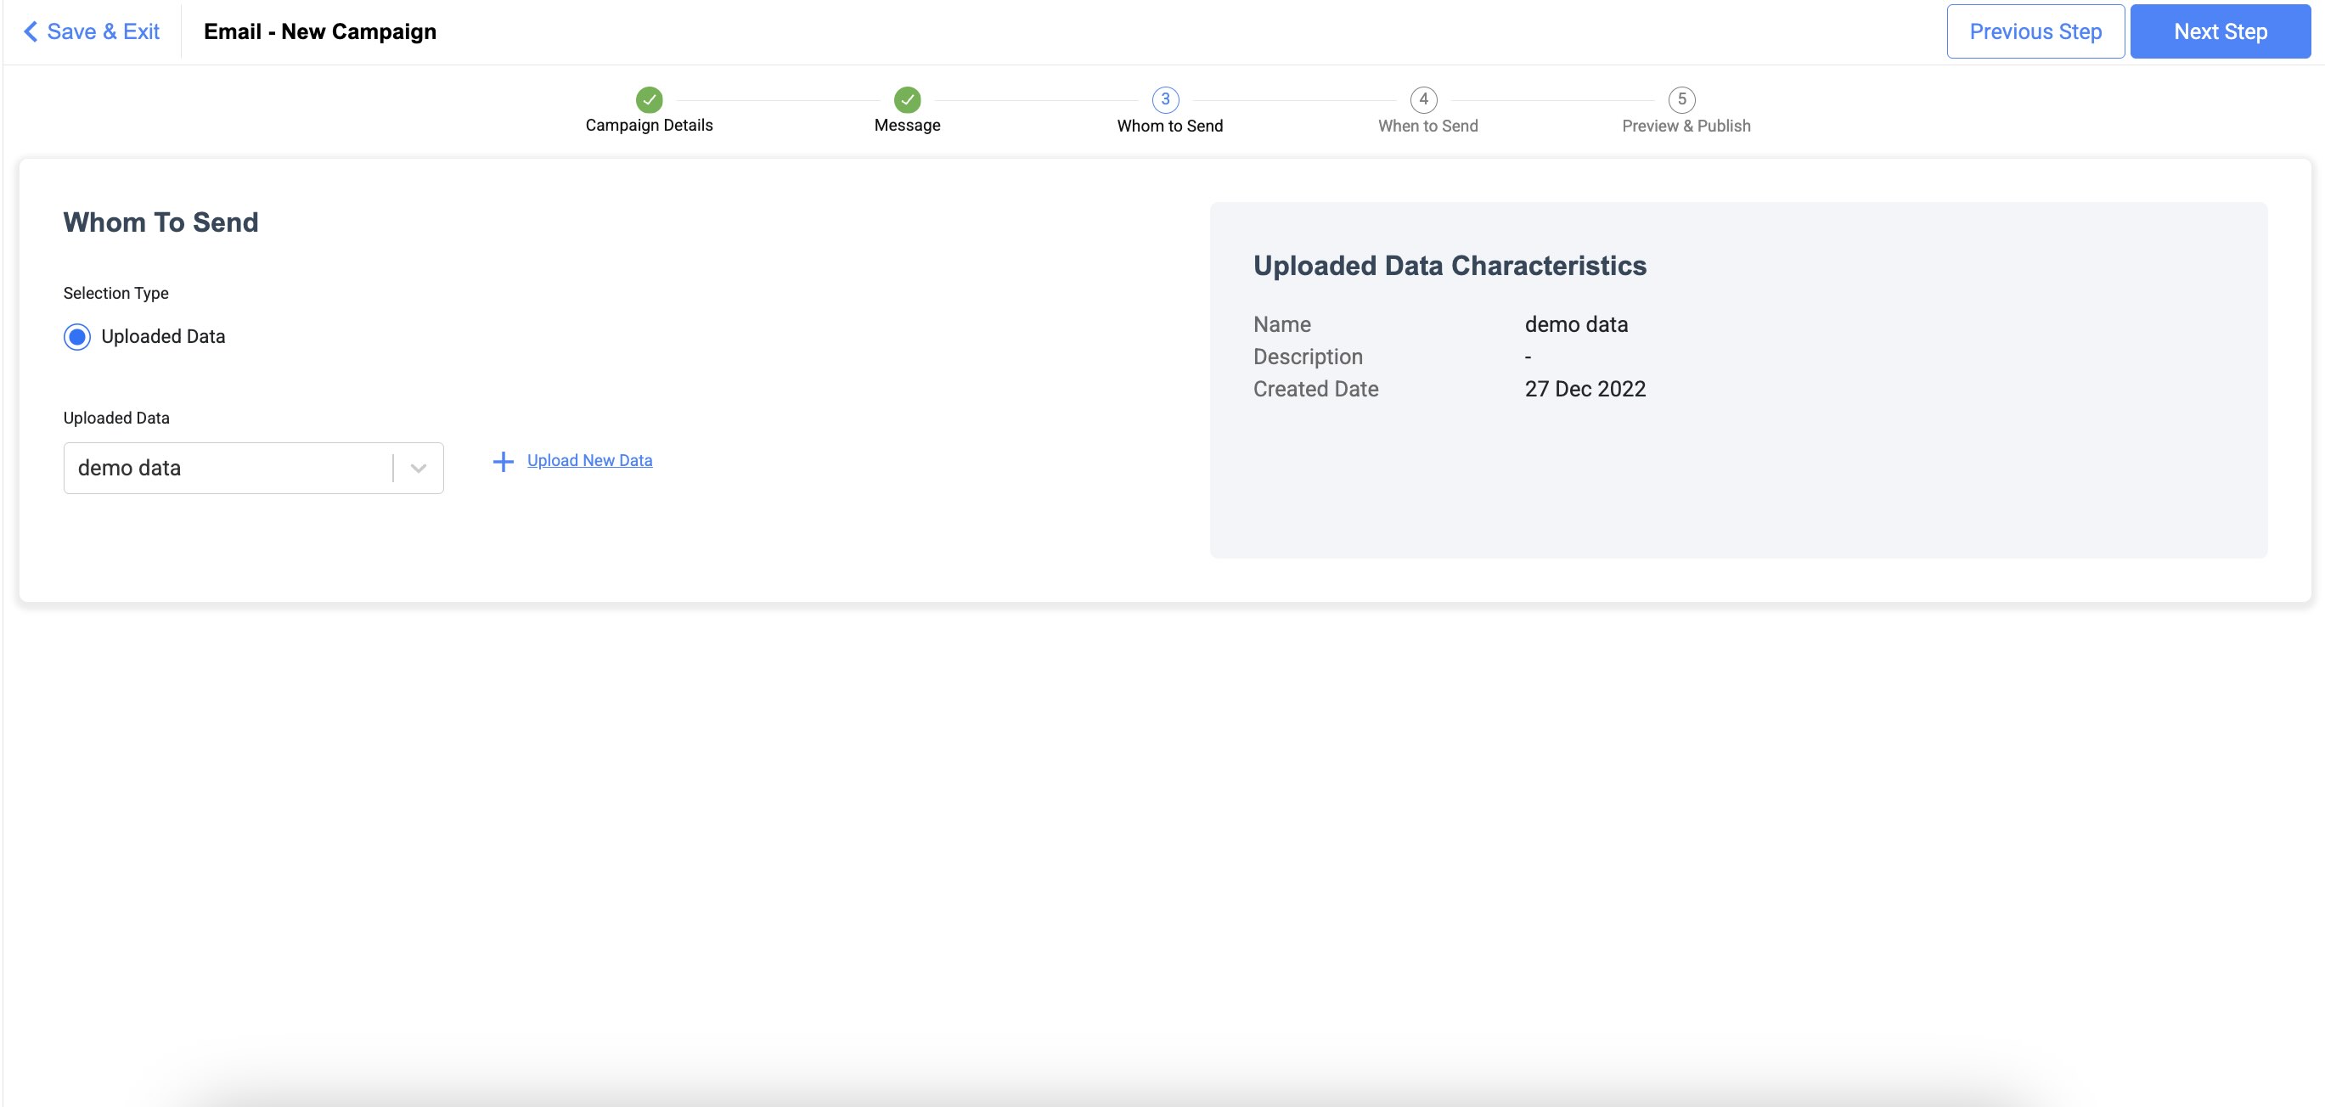Click the Whom to Send step label
Image resolution: width=2325 pixels, height=1107 pixels.
click(x=1170, y=126)
